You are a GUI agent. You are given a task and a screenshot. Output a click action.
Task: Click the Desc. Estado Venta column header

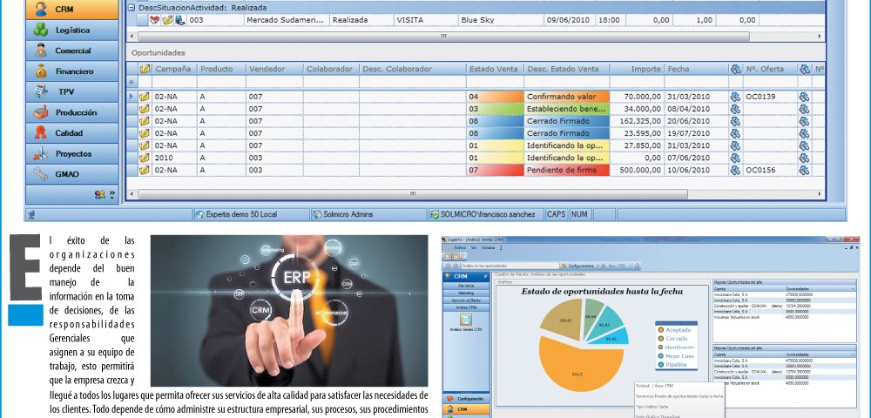(564, 69)
